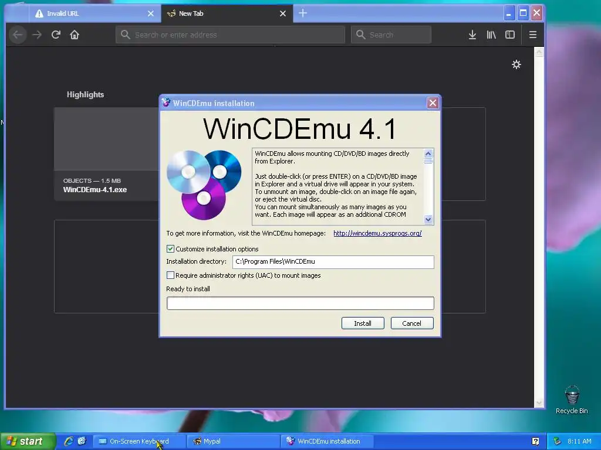The width and height of the screenshot is (601, 450).
Task: Click the browser Forward arrow button
Action: pos(37,35)
